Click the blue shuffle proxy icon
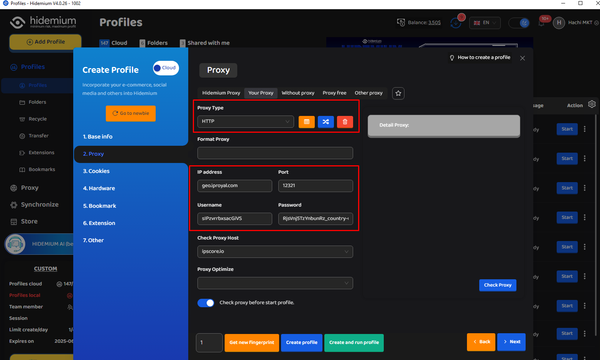This screenshot has height=360, width=600. pos(325,122)
